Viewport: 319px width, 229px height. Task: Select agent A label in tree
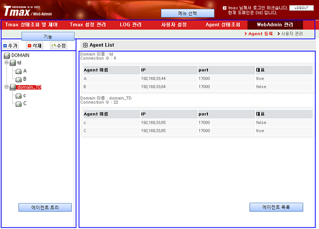click(x=25, y=71)
